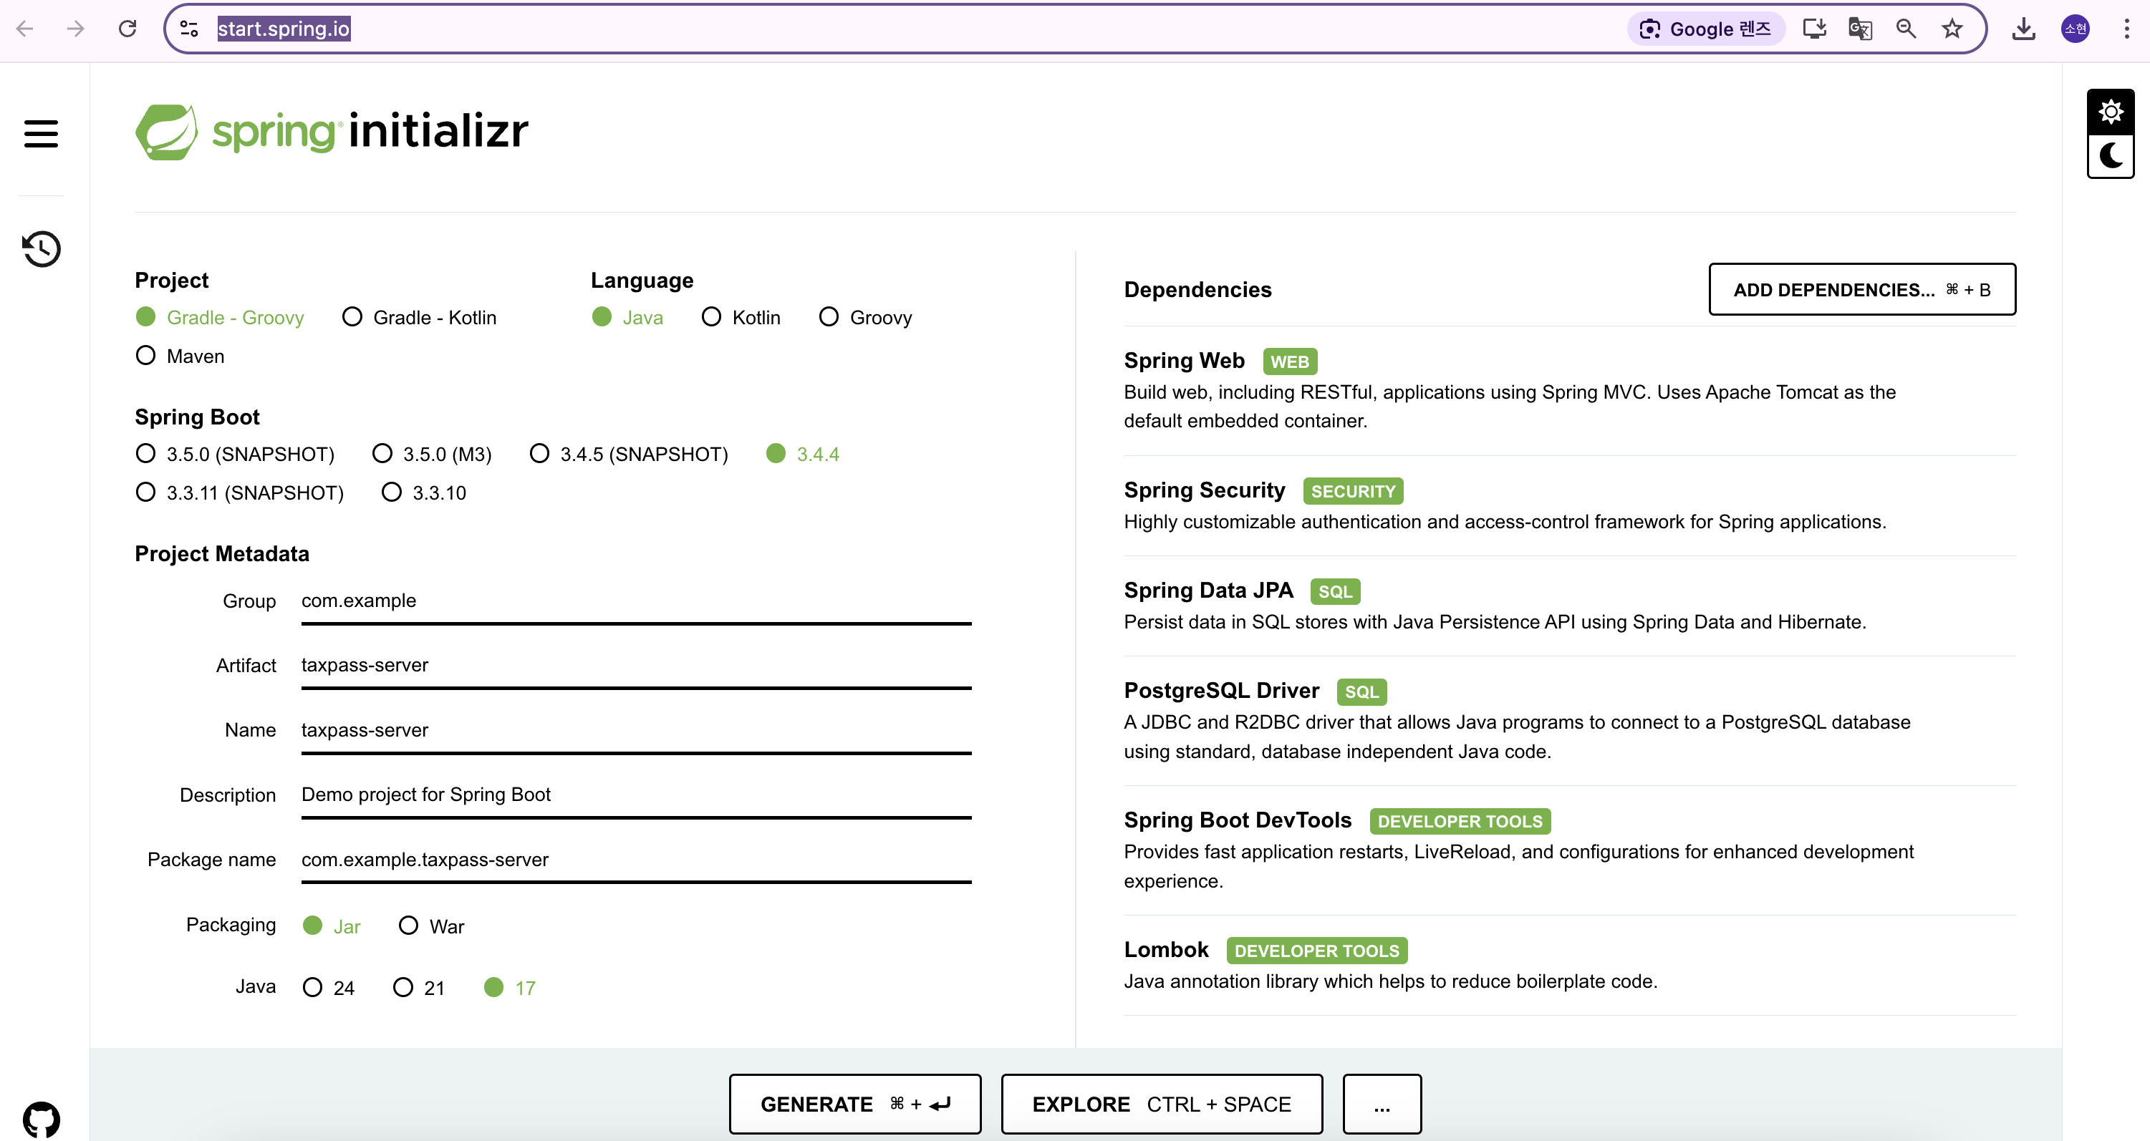Bookmark this page with star icon

1952,29
